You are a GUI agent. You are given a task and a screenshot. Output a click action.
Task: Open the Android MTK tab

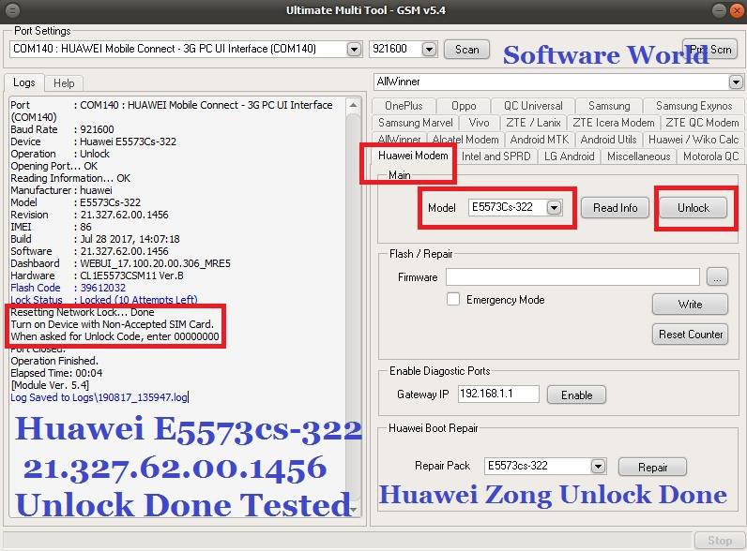coord(540,140)
